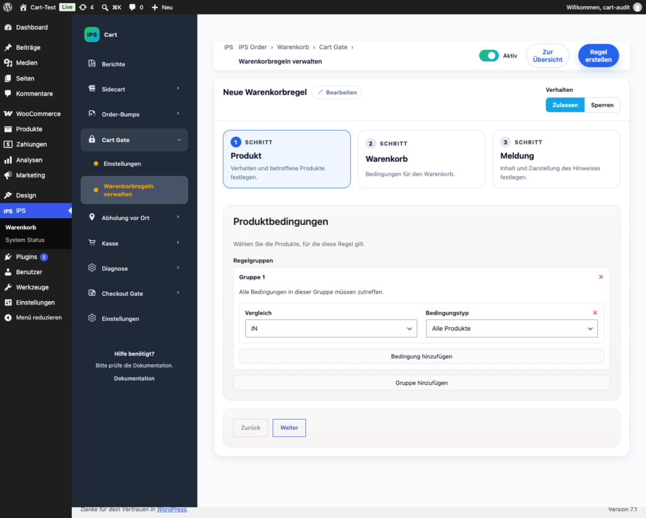Go to step 3 Meldung
Image resolution: width=646 pixels, height=518 pixels.
(x=556, y=159)
